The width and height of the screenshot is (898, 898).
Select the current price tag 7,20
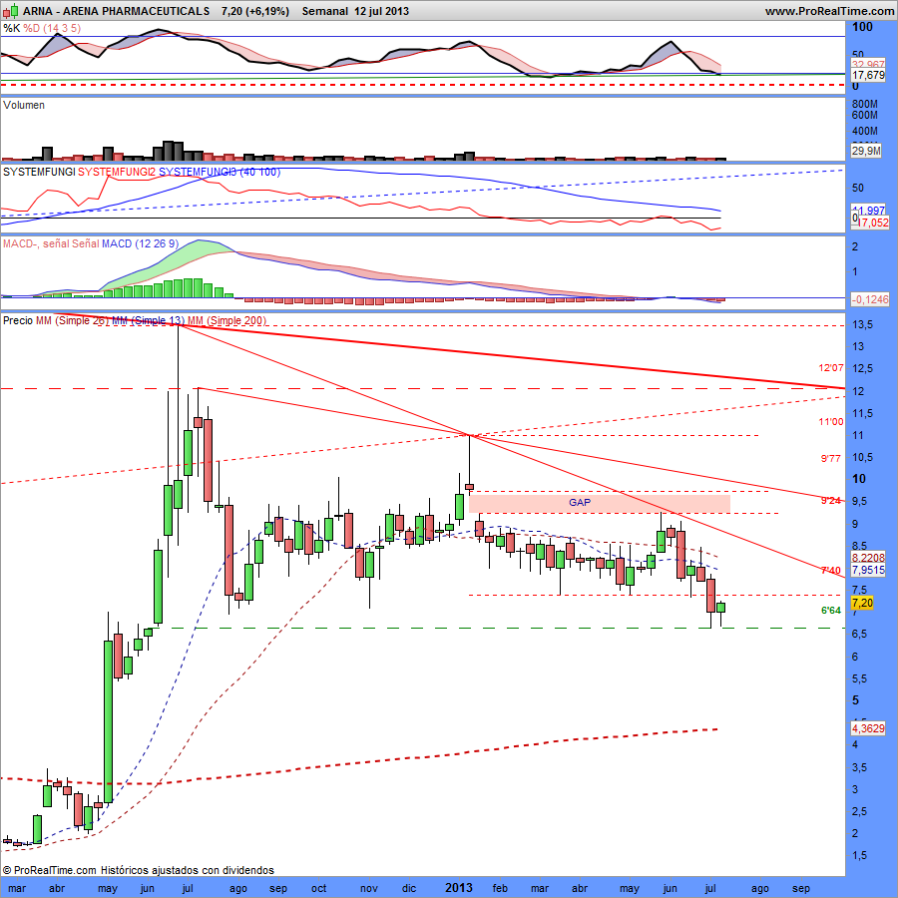pyautogui.click(x=862, y=603)
